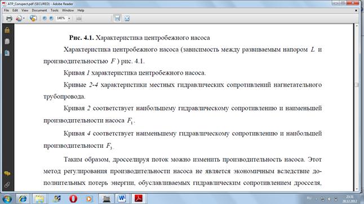The width and height of the screenshot is (364, 204).
Task: Open the Attachments paperclip panel icon
Action: pyautogui.click(x=7, y=185)
